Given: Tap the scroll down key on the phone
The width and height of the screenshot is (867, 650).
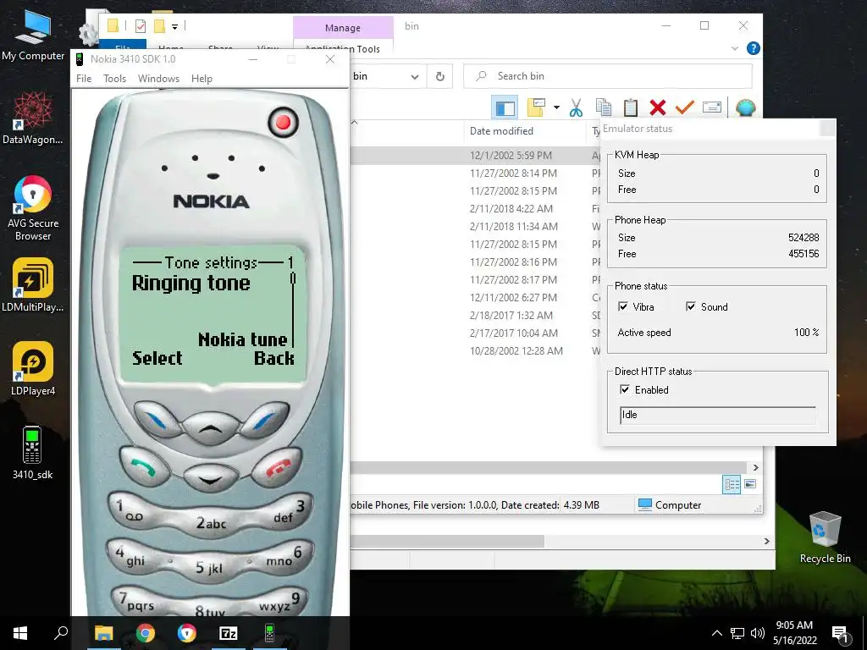Looking at the screenshot, I should pos(211,478).
